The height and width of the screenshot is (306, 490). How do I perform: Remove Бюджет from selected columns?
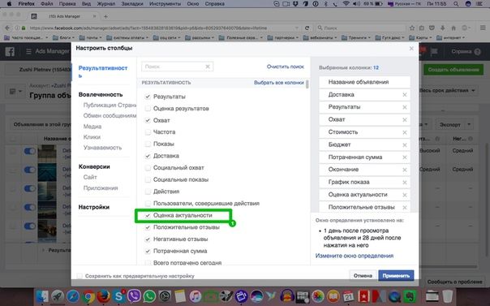coord(405,144)
